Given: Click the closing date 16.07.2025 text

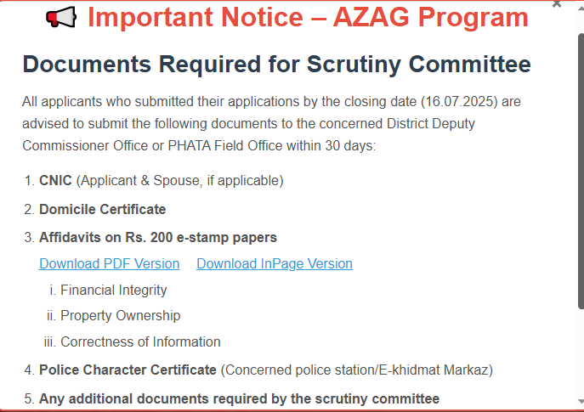Looking at the screenshot, I should [459, 102].
